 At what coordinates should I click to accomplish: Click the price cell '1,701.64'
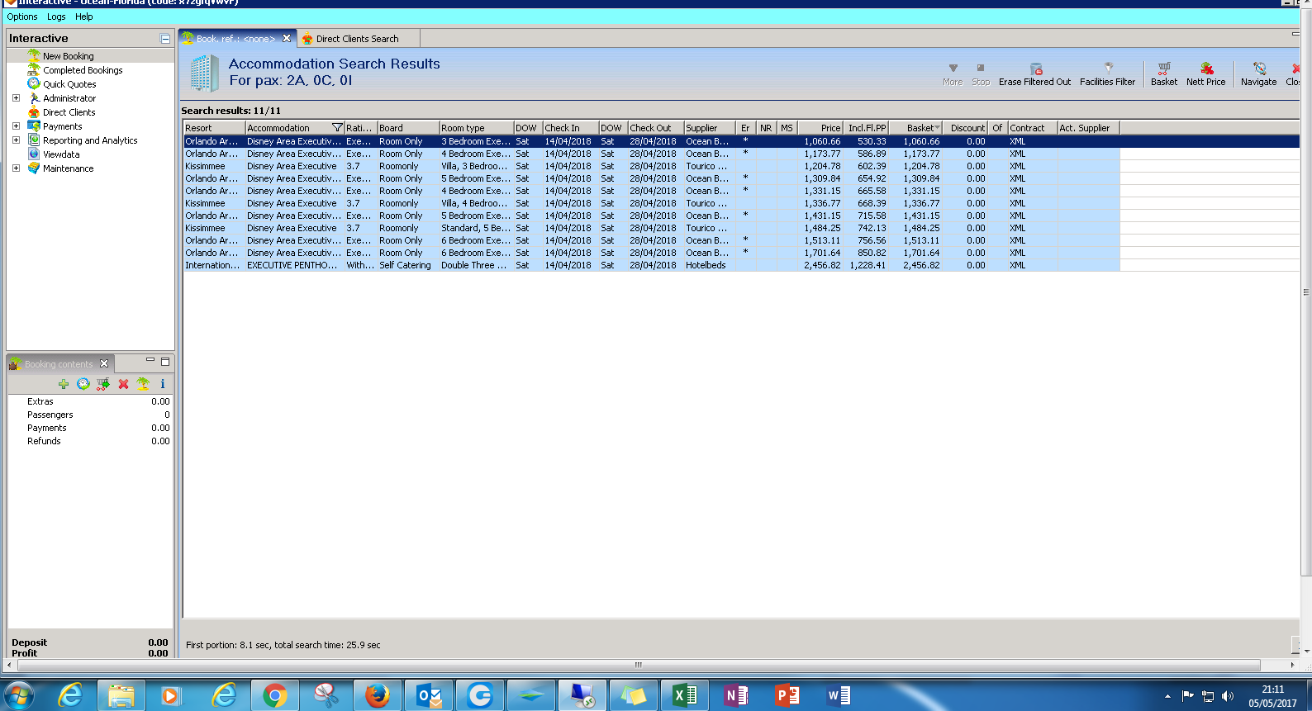click(822, 253)
